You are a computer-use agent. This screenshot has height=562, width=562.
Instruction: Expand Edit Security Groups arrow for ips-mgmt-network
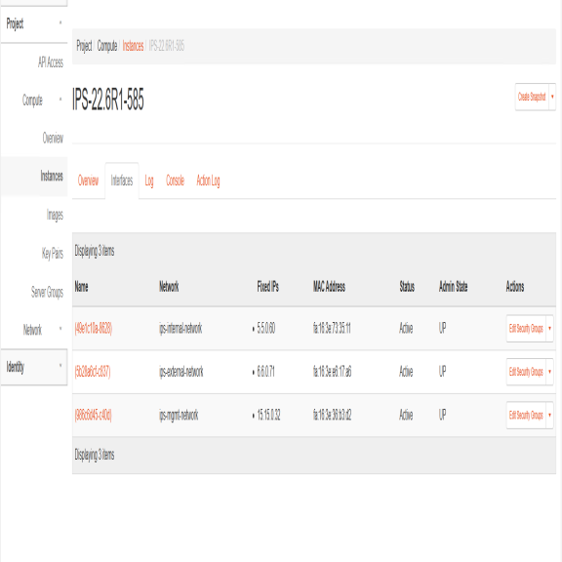[549, 415]
